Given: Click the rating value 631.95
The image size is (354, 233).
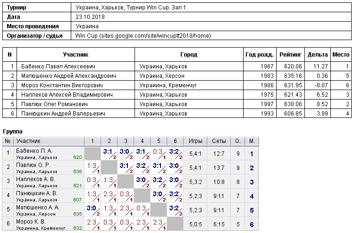Looking at the screenshot, I should click(293, 85).
